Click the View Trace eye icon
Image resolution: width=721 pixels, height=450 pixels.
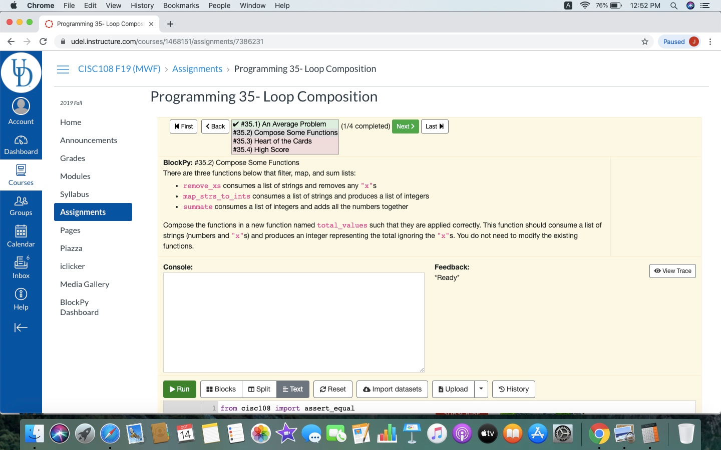pyautogui.click(x=658, y=271)
